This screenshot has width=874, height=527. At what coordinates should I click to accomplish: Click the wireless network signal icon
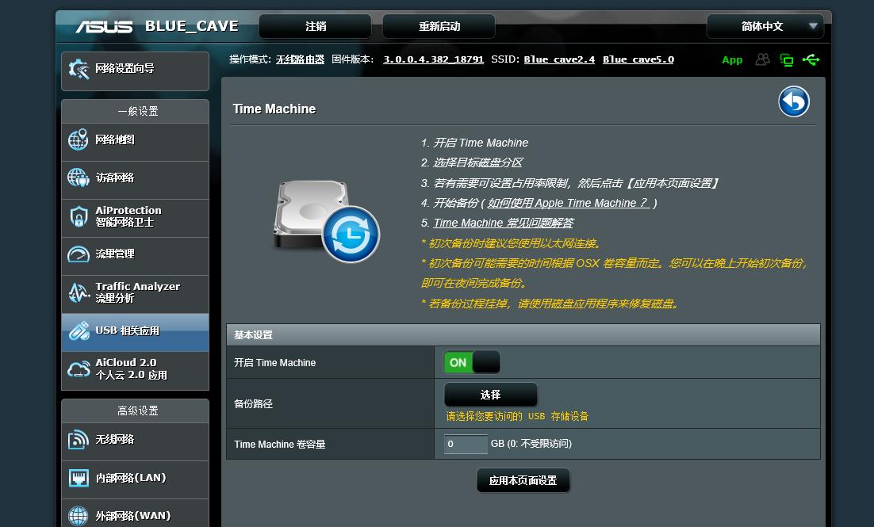[x=78, y=439]
